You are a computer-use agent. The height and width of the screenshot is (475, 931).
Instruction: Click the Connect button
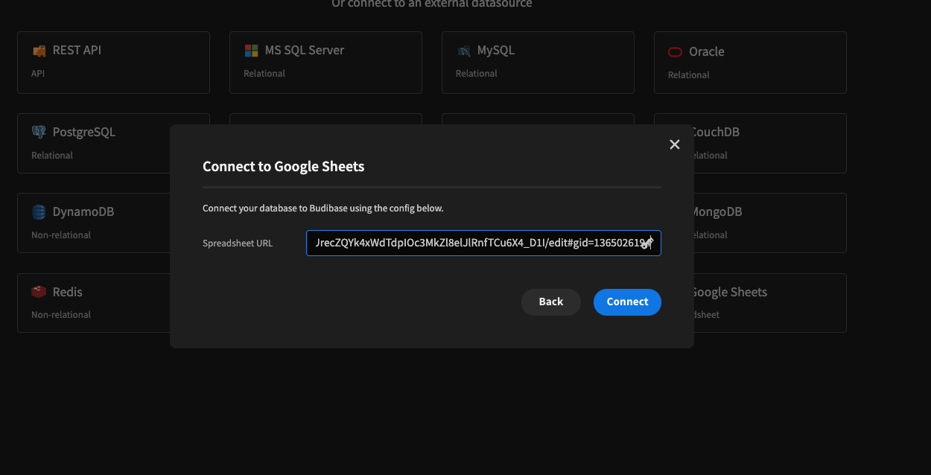[627, 302]
